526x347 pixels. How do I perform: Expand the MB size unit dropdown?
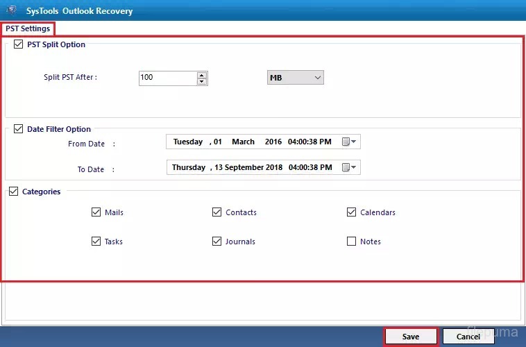click(296, 78)
